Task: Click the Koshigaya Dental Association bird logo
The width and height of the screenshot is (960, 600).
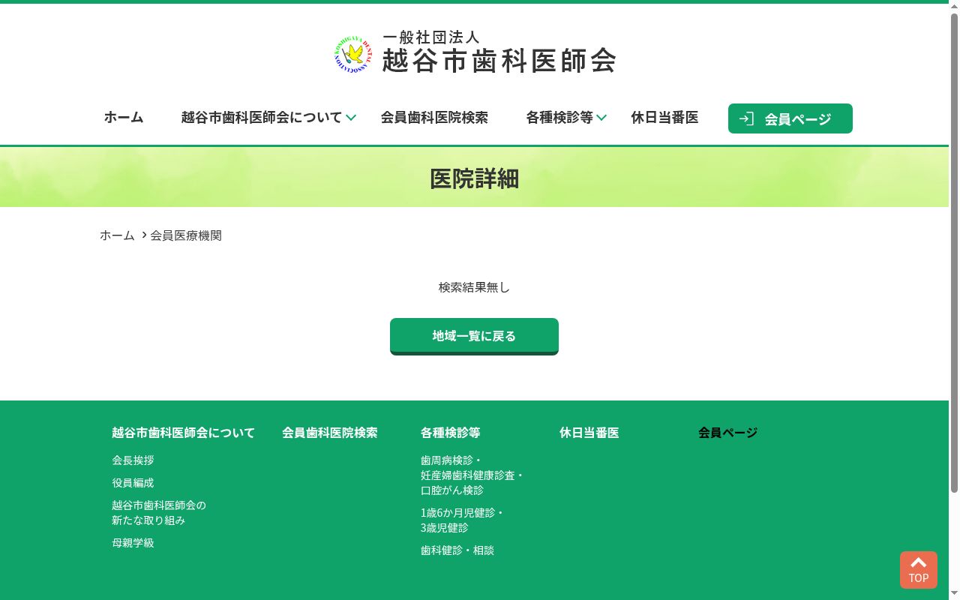Action: click(353, 55)
